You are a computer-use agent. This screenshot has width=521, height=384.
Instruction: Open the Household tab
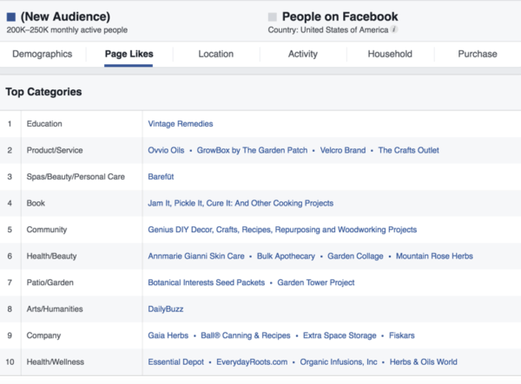click(390, 54)
